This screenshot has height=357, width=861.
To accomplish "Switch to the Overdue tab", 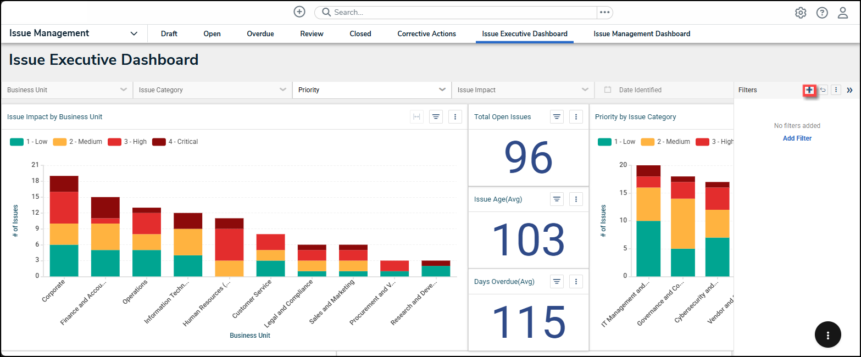I will pos(260,34).
